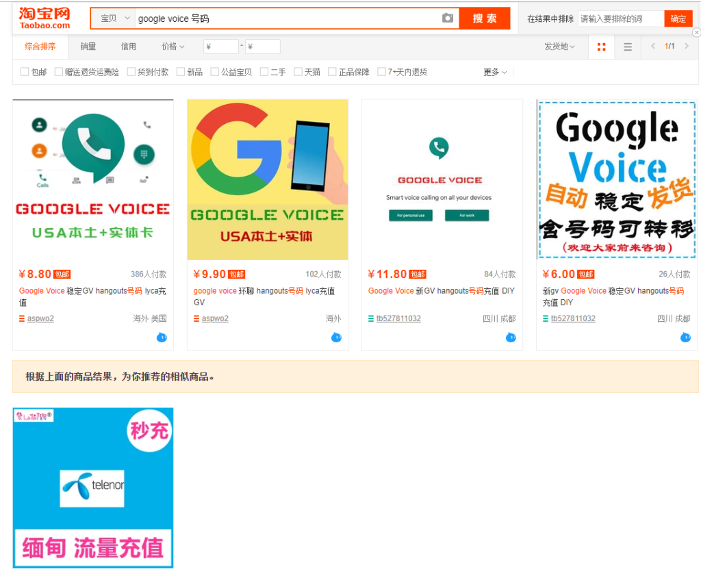The image size is (701, 569).
Task: Click the ¥8.80 price text
Action: pyautogui.click(x=35, y=274)
